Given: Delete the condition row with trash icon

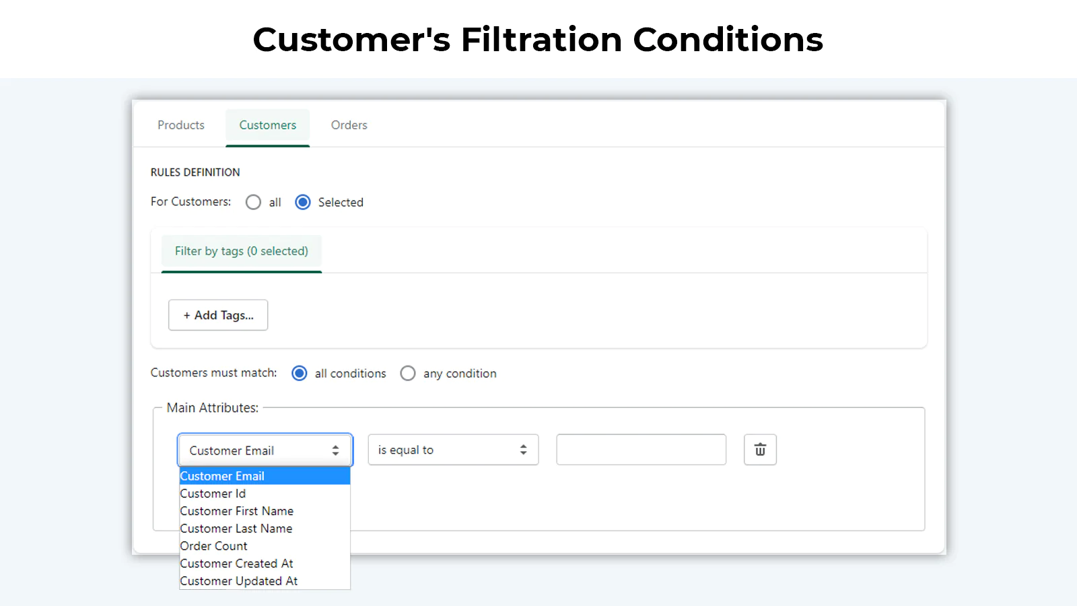Looking at the screenshot, I should pyautogui.click(x=760, y=450).
